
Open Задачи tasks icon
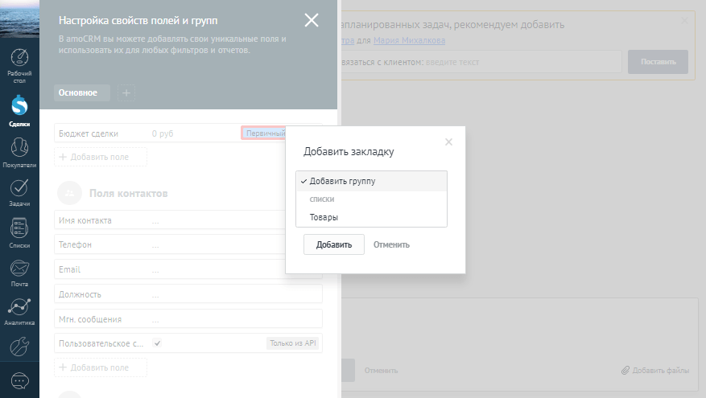(19, 191)
